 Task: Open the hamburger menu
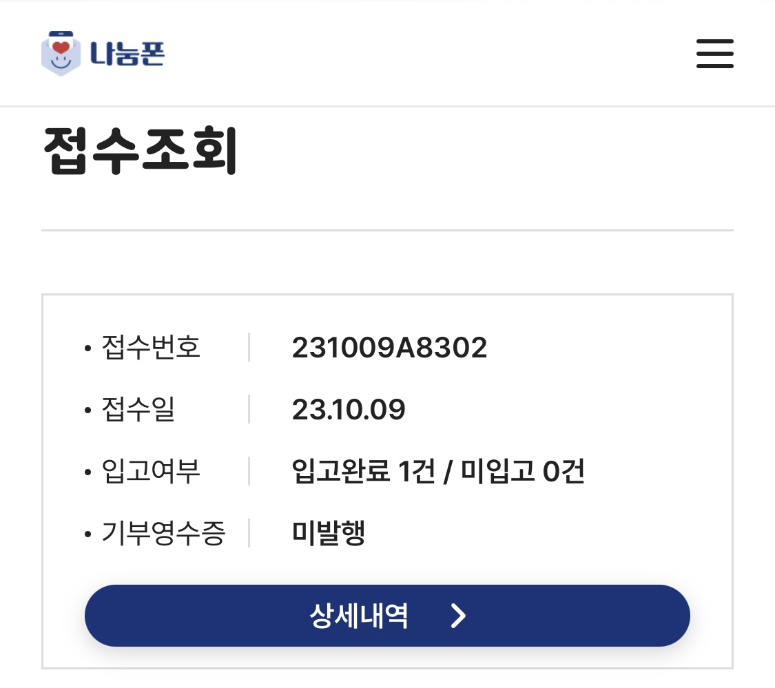[x=714, y=54]
